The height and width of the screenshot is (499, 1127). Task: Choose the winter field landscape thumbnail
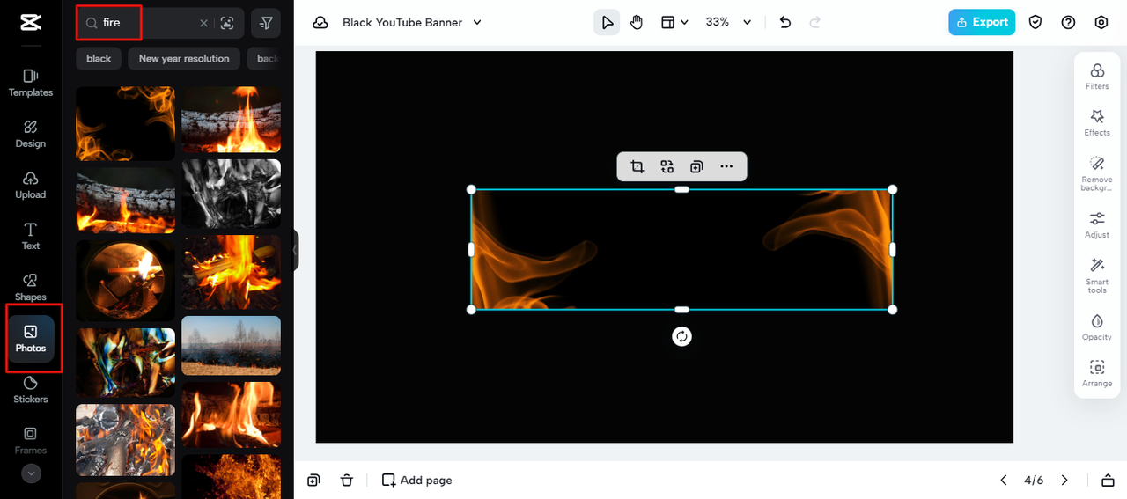(x=232, y=345)
